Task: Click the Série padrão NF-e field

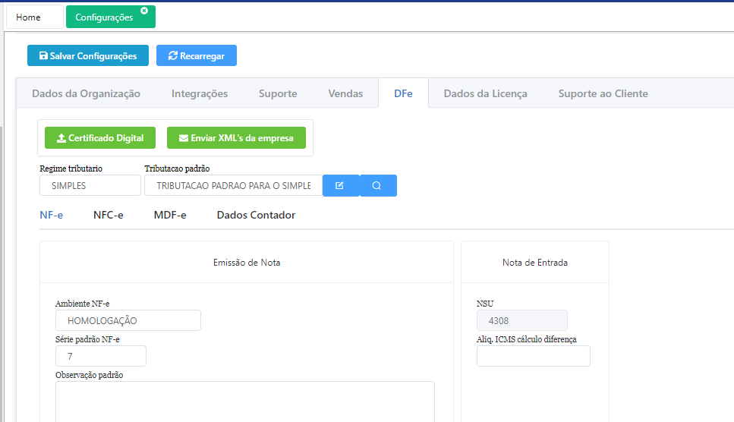Action: [x=100, y=355]
